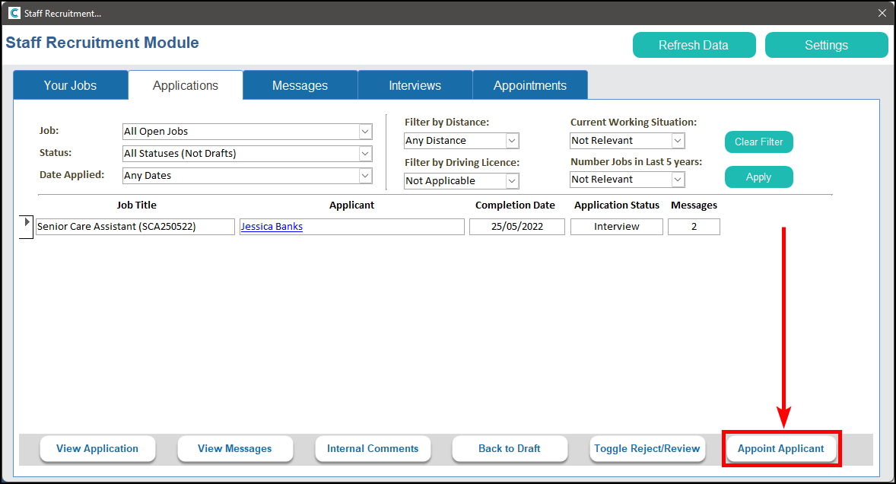This screenshot has height=484, width=896.
Task: Expand the Status dropdown
Action: click(365, 154)
